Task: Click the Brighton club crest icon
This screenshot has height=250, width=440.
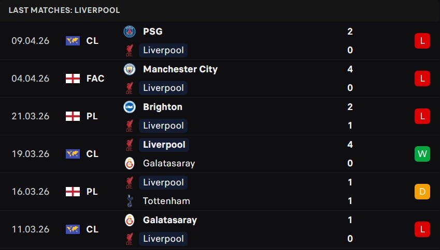Action: pos(130,107)
